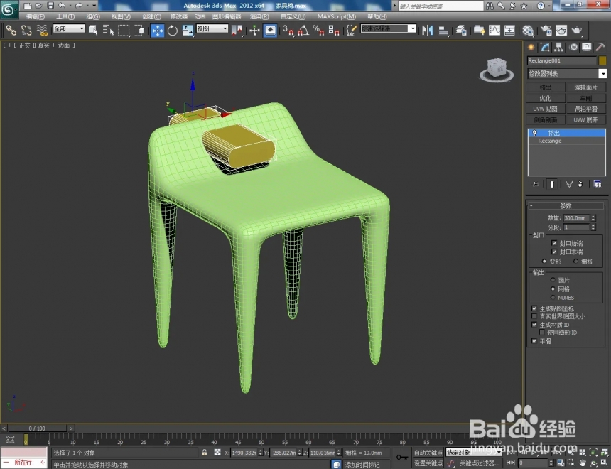611x469 pixels.
Task: Activate the Select and Scale tool
Action: click(188, 30)
